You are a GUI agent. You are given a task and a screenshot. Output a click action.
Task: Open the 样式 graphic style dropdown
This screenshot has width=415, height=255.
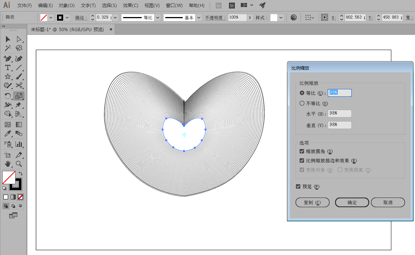pos(281,17)
